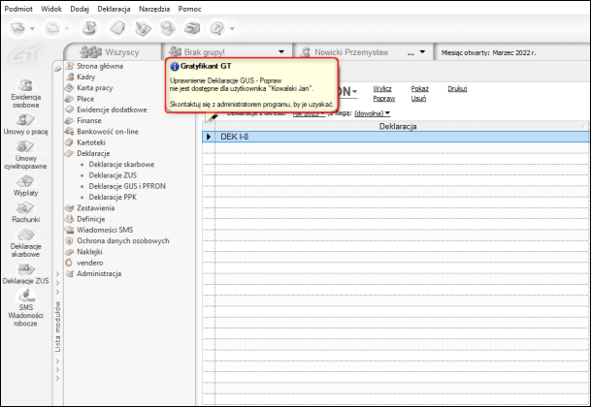Select Finanse in module list
Image resolution: width=591 pixels, height=407 pixels.
(83, 120)
